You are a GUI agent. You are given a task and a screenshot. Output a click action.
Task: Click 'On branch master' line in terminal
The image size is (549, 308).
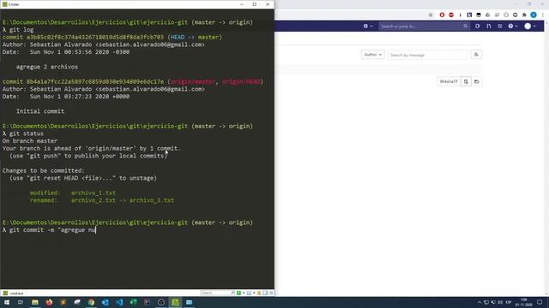30,141
